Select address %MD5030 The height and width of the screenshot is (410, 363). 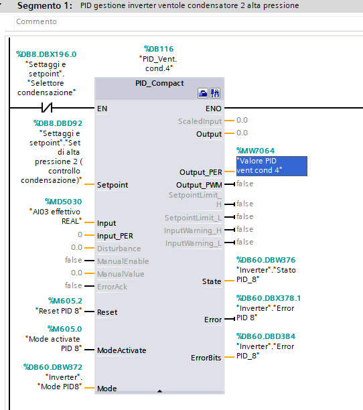click(x=63, y=202)
